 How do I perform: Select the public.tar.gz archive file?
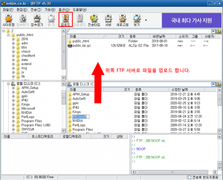coord(81,46)
